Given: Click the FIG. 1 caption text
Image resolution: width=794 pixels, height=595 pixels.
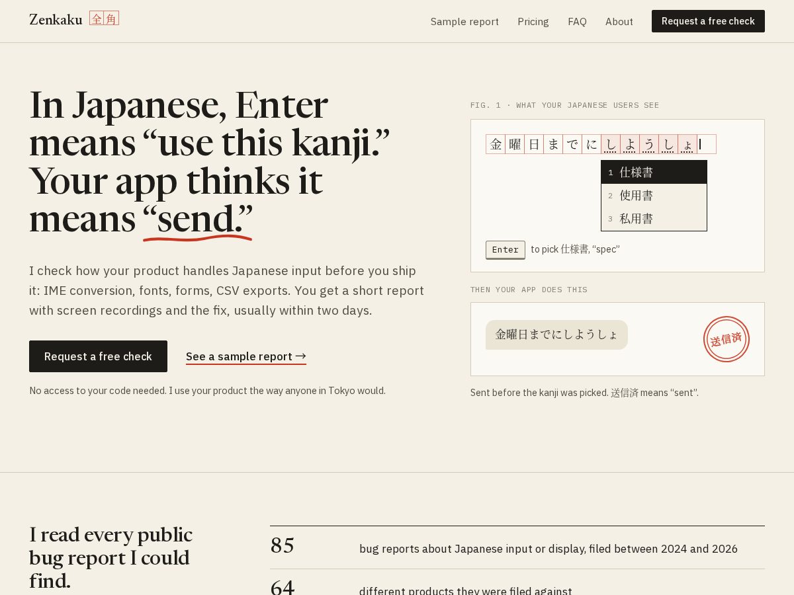Looking at the screenshot, I should point(564,105).
